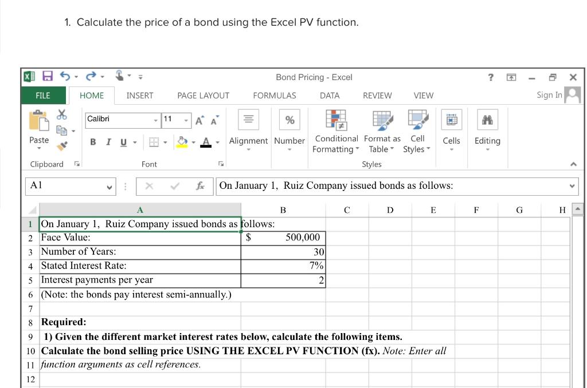Switch to the INSERT tab
Screen dimensions: 587x388
[140, 96]
